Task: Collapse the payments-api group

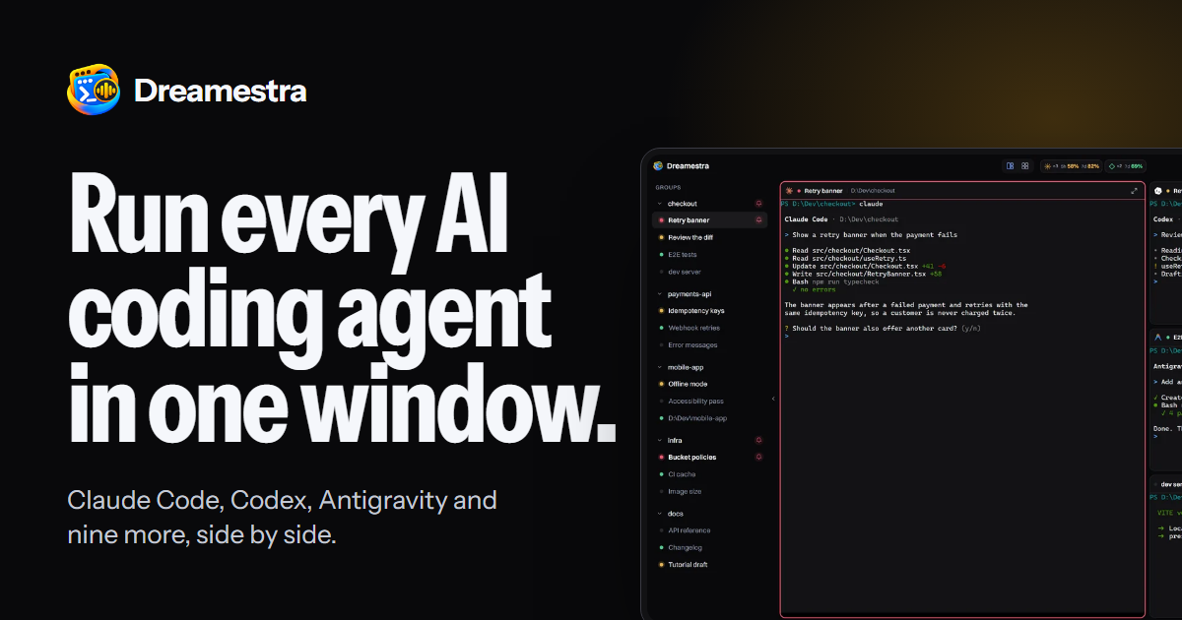Action: (x=659, y=293)
